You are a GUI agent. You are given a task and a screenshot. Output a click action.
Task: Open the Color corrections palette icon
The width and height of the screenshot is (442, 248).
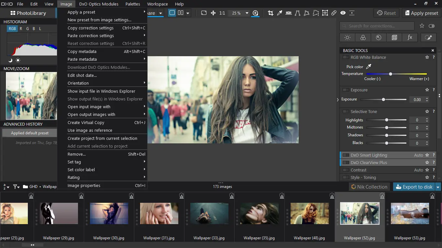(x=363, y=37)
